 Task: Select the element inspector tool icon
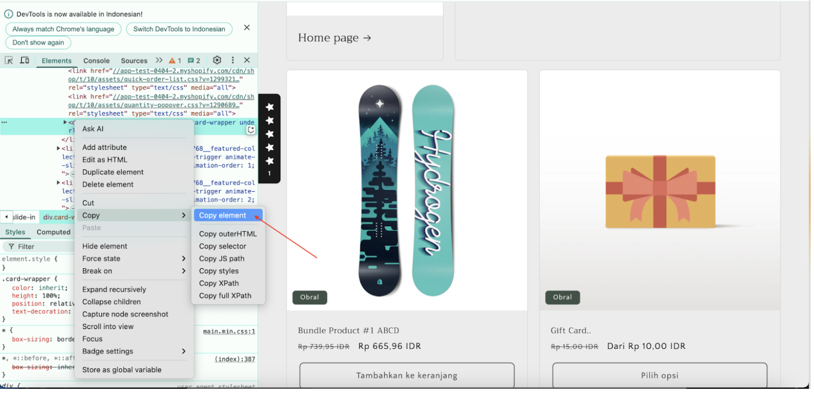point(8,60)
